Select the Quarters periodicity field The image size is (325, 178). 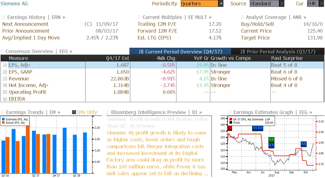[x=199, y=3]
